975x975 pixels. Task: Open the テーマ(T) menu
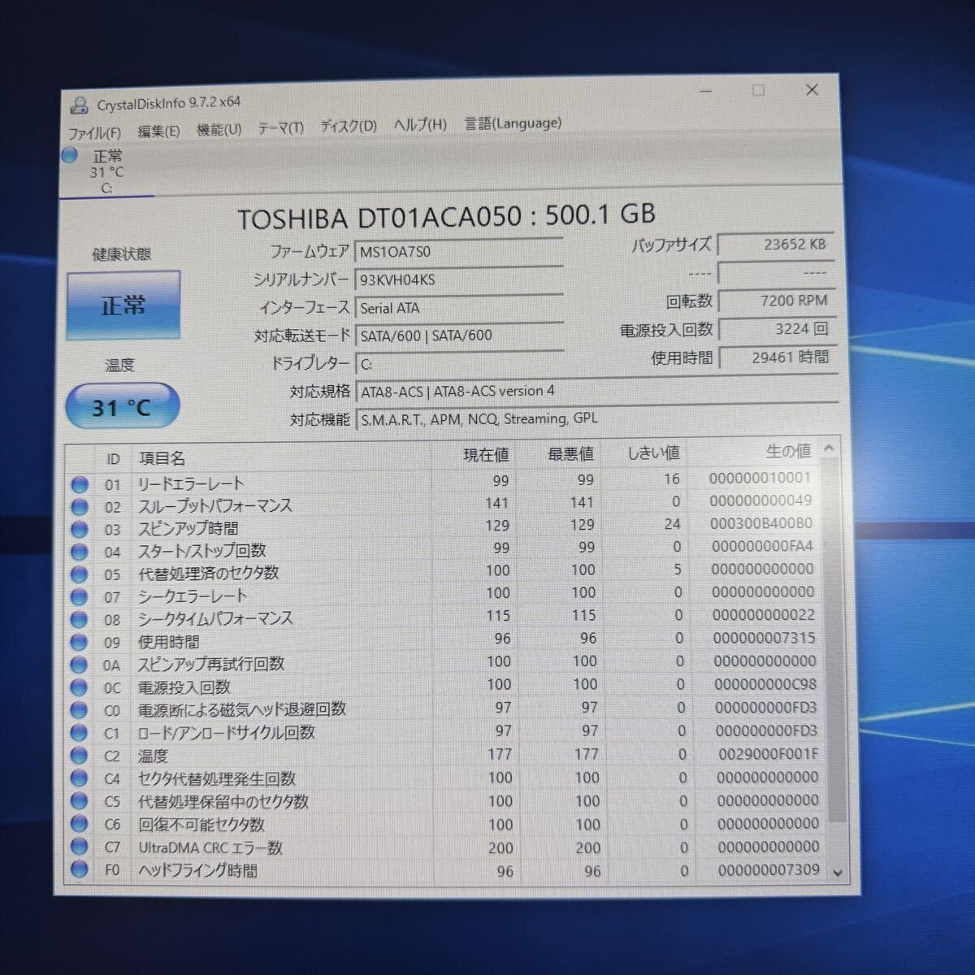click(281, 128)
